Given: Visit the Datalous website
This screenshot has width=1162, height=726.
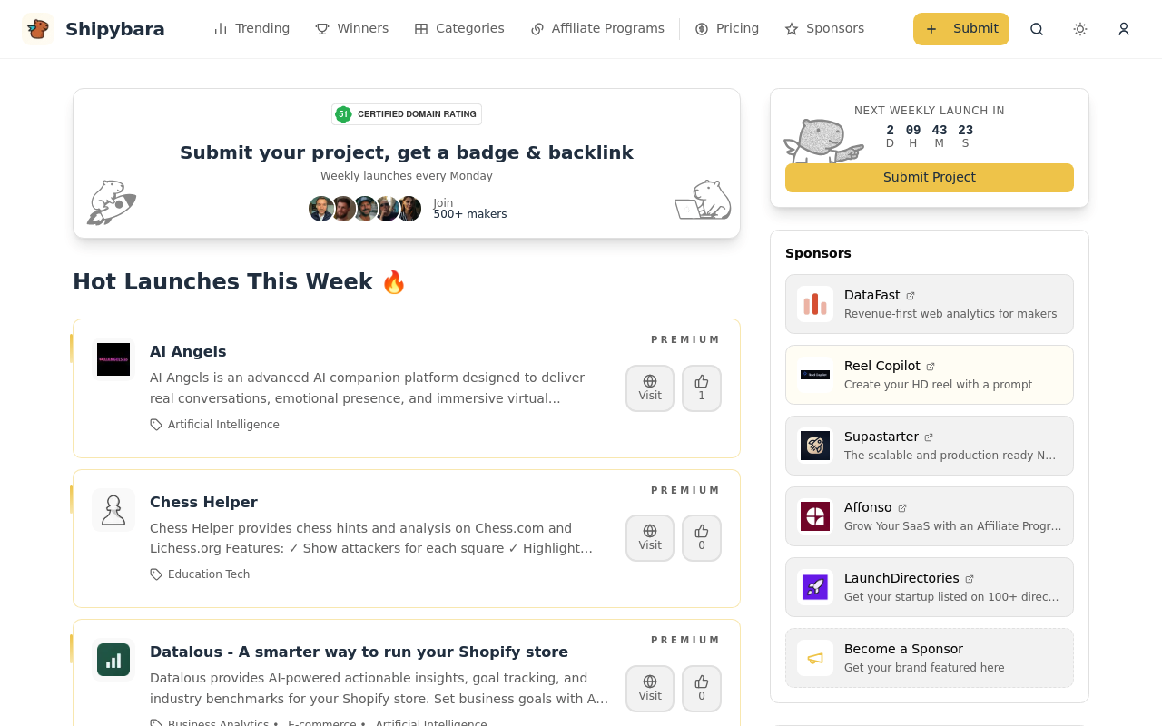Looking at the screenshot, I should pos(650,689).
